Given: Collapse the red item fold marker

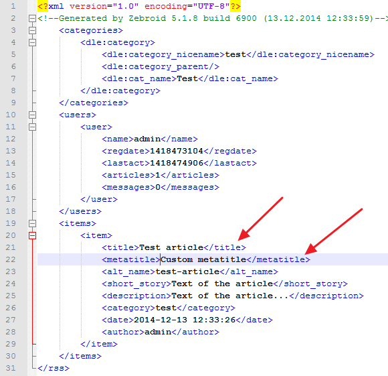Looking at the screenshot, I should 32,235.
